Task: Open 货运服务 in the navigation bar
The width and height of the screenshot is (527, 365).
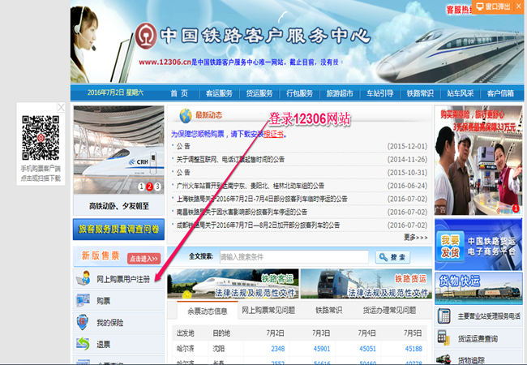Action: (259, 93)
